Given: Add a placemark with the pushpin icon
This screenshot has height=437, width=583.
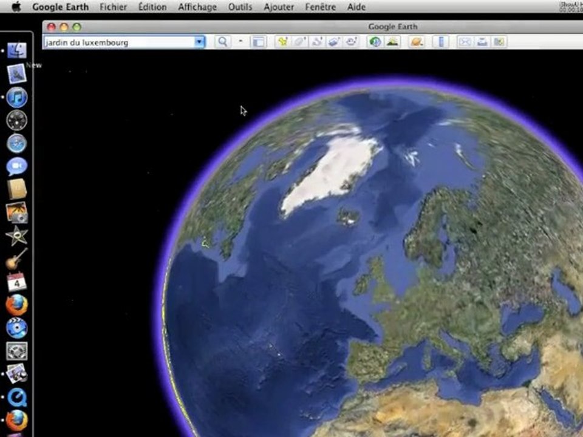Looking at the screenshot, I should click(x=283, y=42).
